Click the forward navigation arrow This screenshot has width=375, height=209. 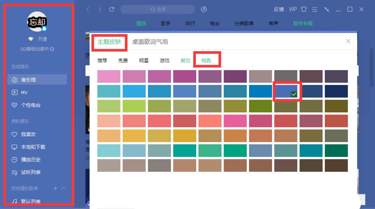tap(100, 10)
